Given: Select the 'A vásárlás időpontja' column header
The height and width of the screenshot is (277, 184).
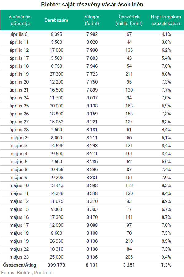Looking at the screenshot, I should click(x=20, y=20).
